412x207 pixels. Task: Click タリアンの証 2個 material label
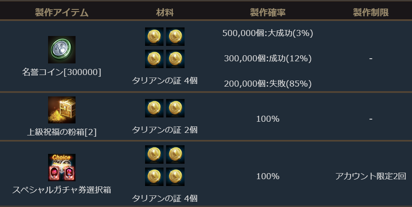coord(165,129)
